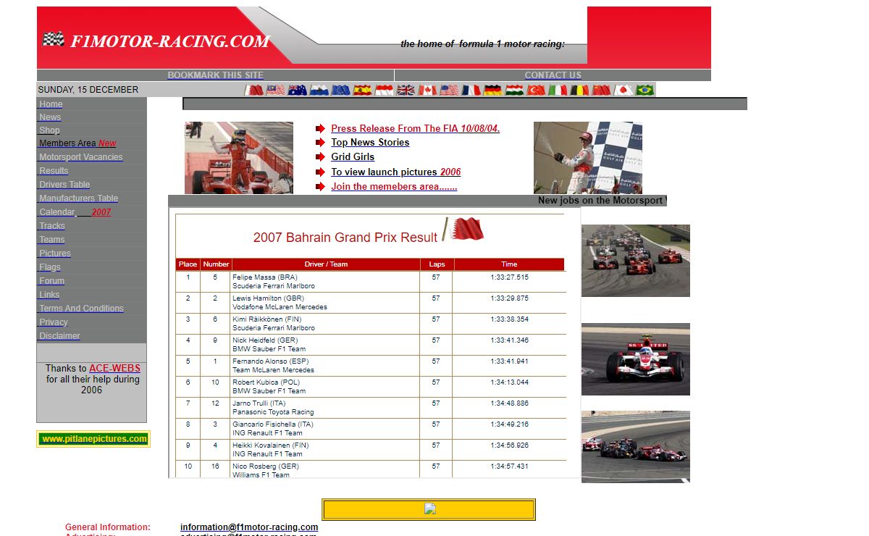Click the broken image in yellow banner
Image resolution: width=869 pixels, height=536 pixels.
point(429,508)
